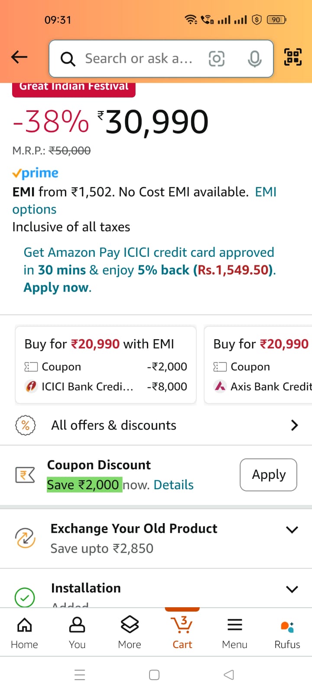Open the QR code scanner icon
The image size is (312, 694).
point(293,57)
